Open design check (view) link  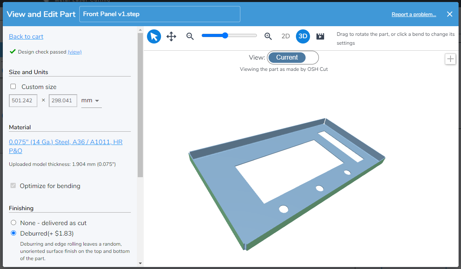click(x=74, y=52)
